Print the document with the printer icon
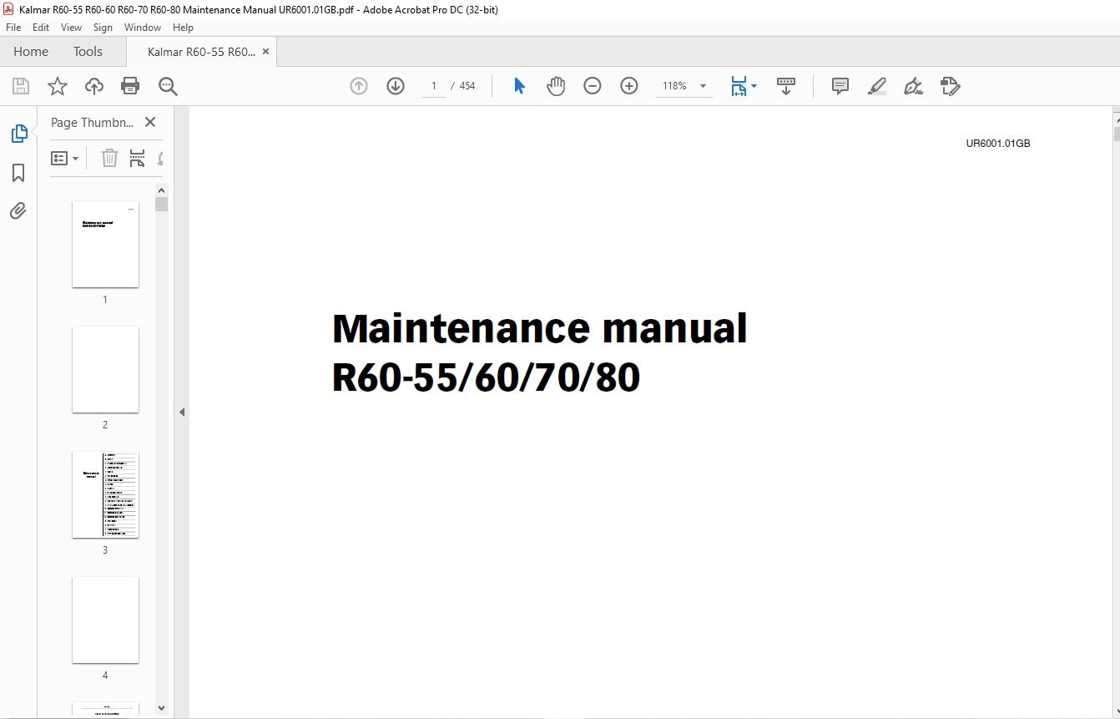The height and width of the screenshot is (719, 1120). (130, 86)
